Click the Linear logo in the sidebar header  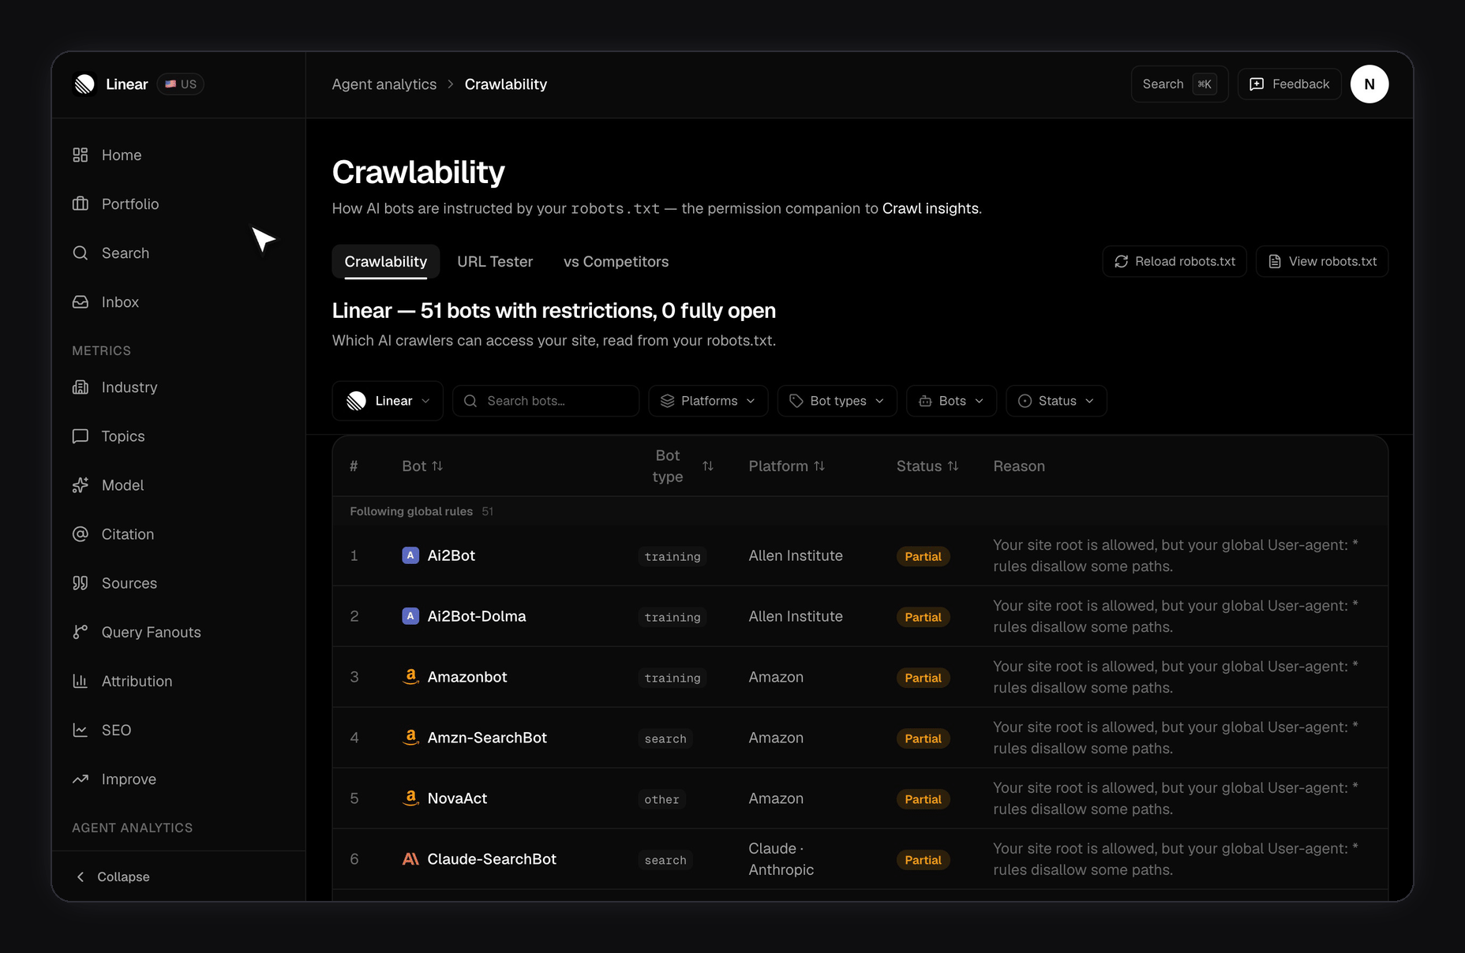[84, 84]
